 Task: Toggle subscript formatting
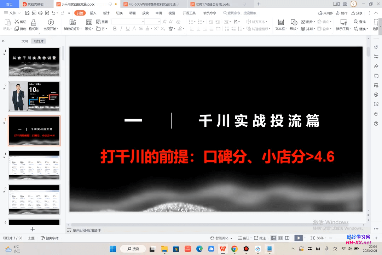pyautogui.click(x=163, y=29)
